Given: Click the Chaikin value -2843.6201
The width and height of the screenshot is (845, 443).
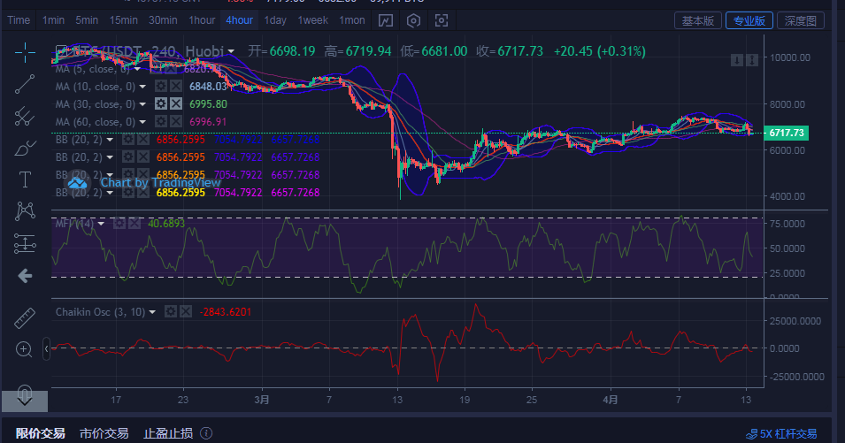Looking at the screenshot, I should (x=226, y=311).
